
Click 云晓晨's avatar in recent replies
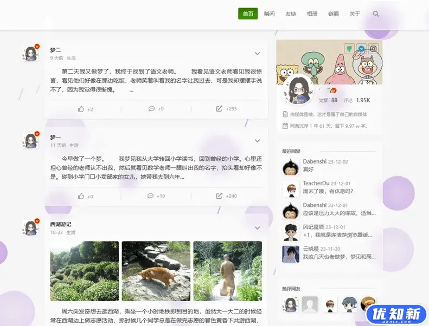click(291, 254)
